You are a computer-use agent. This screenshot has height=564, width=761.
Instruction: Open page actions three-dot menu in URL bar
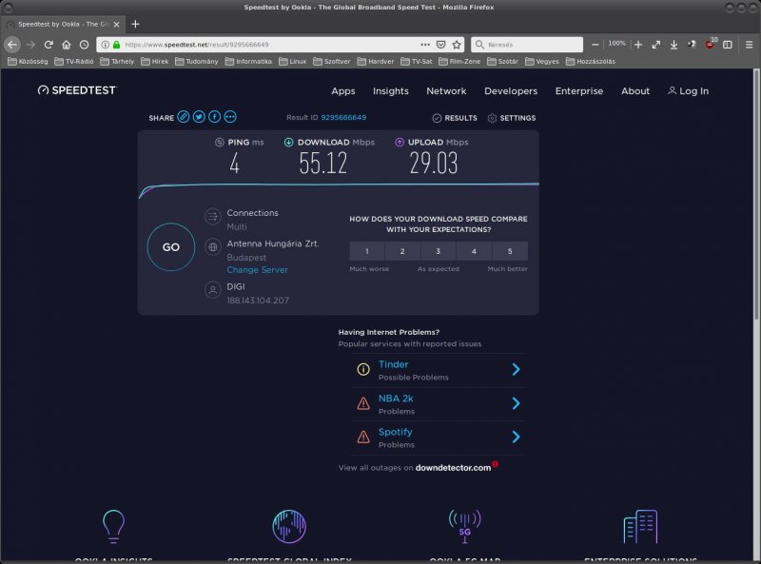425,45
